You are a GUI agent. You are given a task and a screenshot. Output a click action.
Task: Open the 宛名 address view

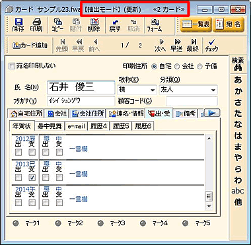tap(229, 24)
